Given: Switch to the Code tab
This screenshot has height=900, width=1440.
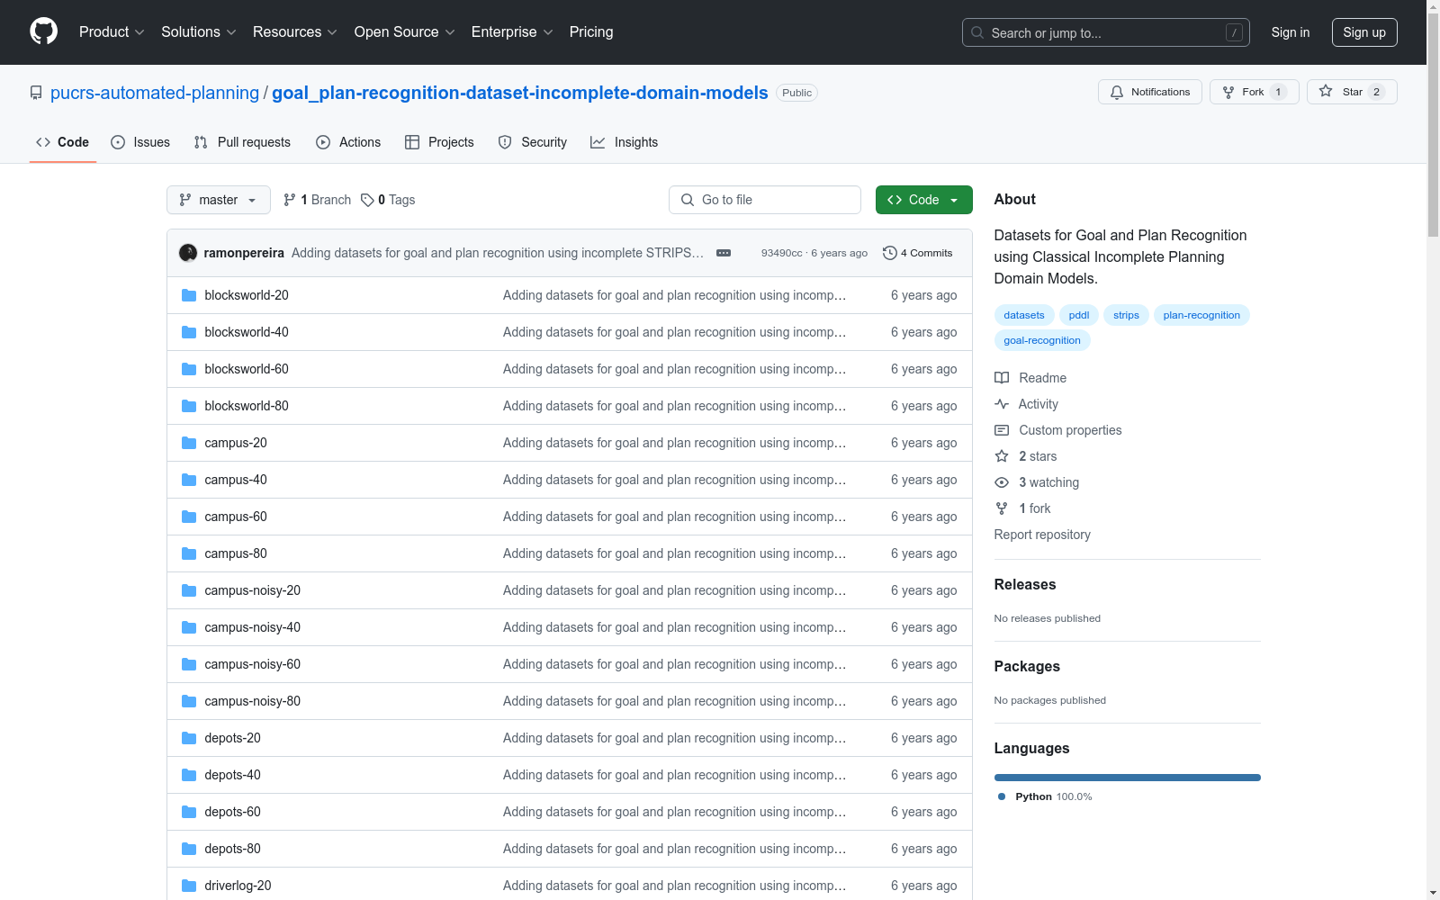Looking at the screenshot, I should click(x=63, y=142).
